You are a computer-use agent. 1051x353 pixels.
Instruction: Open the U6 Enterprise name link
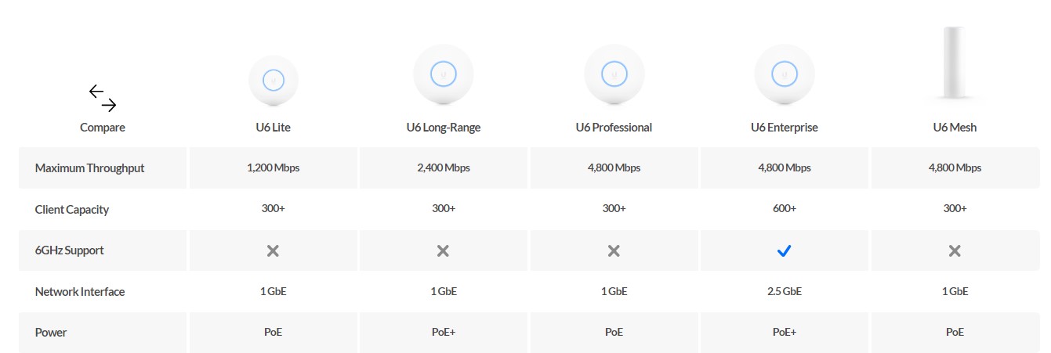(785, 127)
